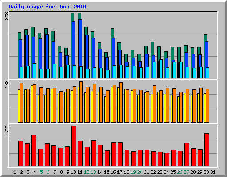Click the orange bar for day 2
Screen dimensions: 227x177
pos(21,103)
